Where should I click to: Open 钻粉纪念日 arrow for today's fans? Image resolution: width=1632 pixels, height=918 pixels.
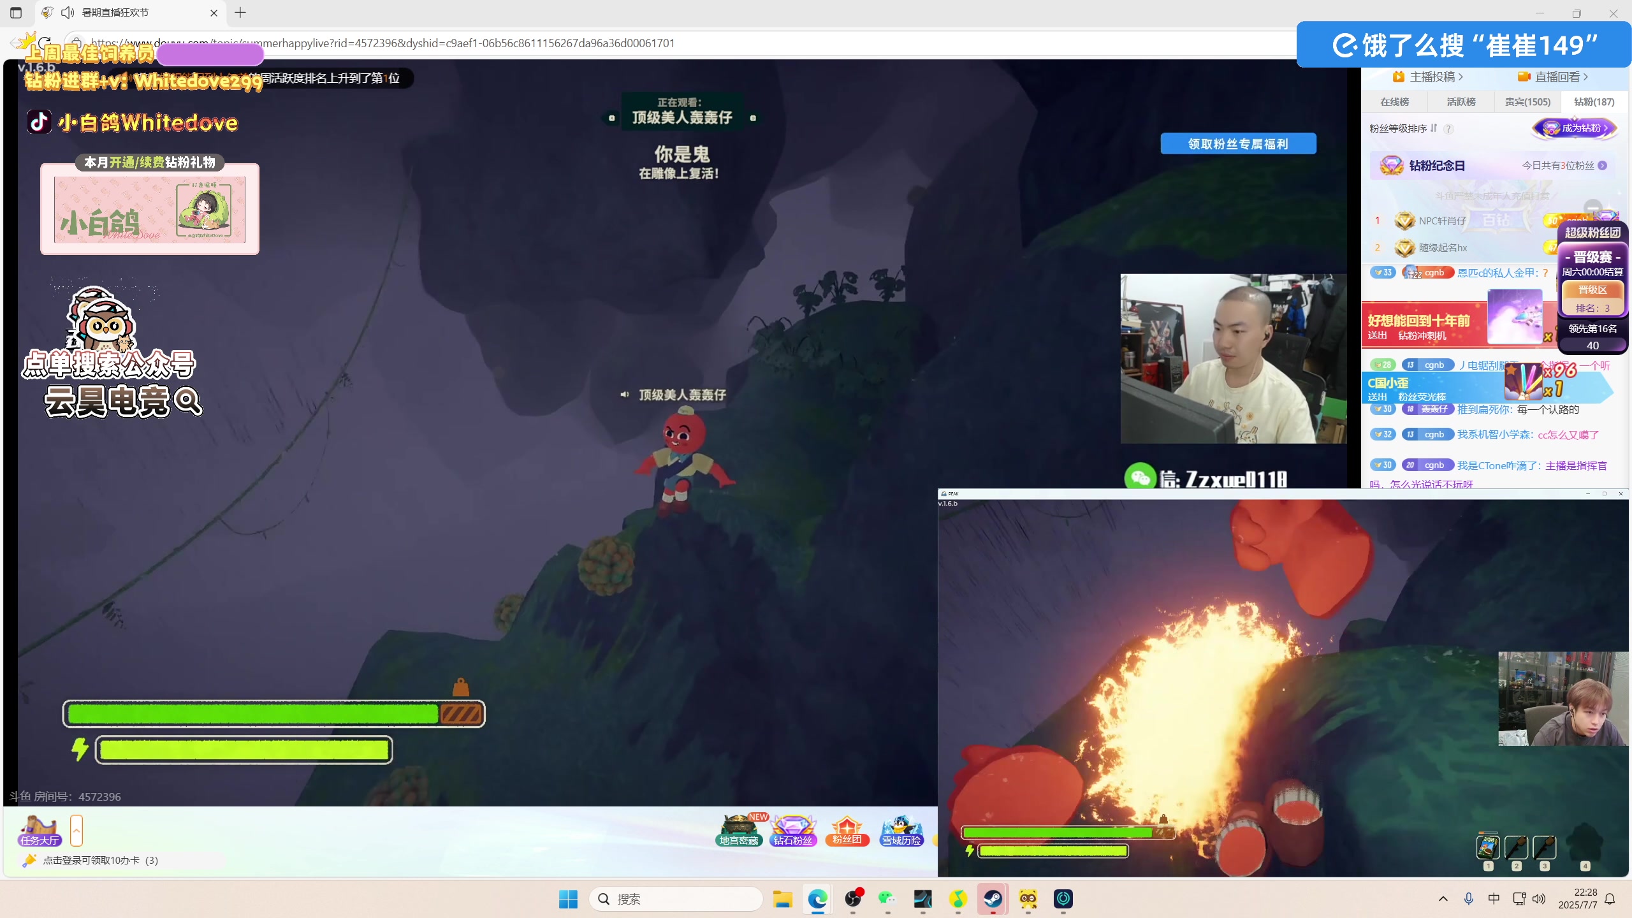pos(1603,165)
